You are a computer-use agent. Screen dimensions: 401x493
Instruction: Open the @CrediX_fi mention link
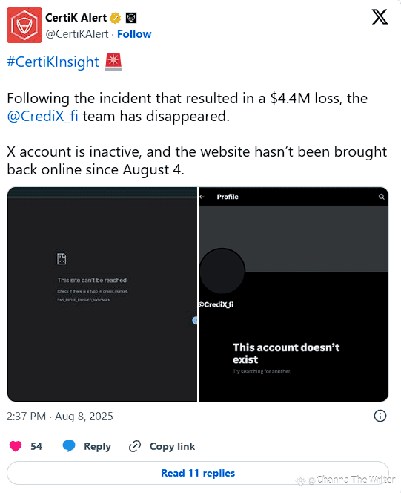pyautogui.click(x=42, y=116)
